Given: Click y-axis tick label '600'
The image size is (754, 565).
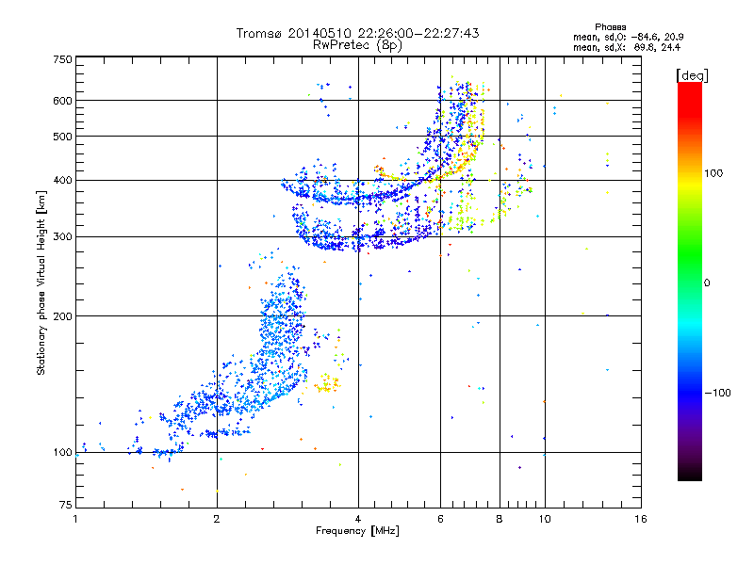Looking at the screenshot, I should tap(62, 101).
